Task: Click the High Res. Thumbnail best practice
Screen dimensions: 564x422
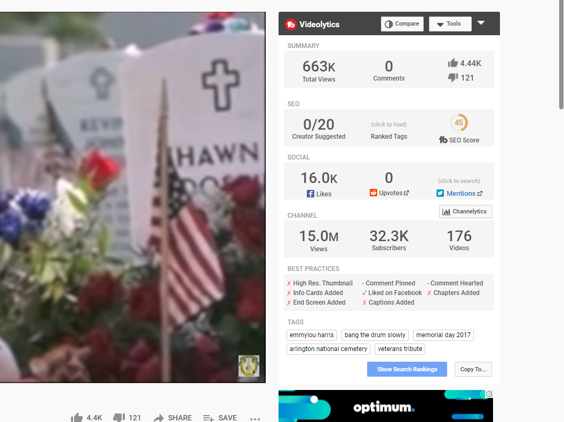Action: pyautogui.click(x=320, y=283)
